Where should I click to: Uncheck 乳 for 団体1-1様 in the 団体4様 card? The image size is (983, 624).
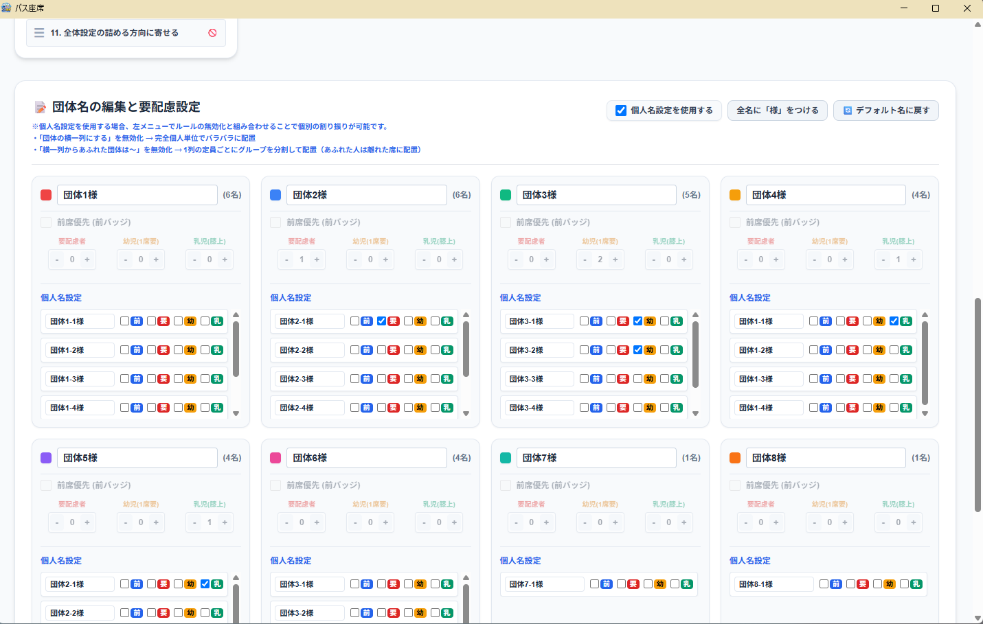pos(894,321)
